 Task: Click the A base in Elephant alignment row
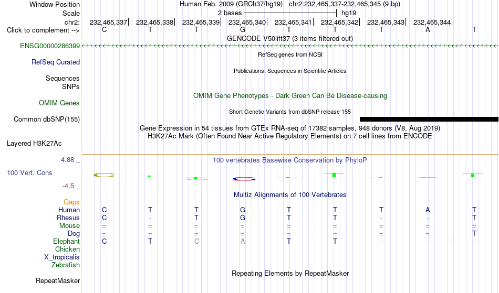point(243,241)
